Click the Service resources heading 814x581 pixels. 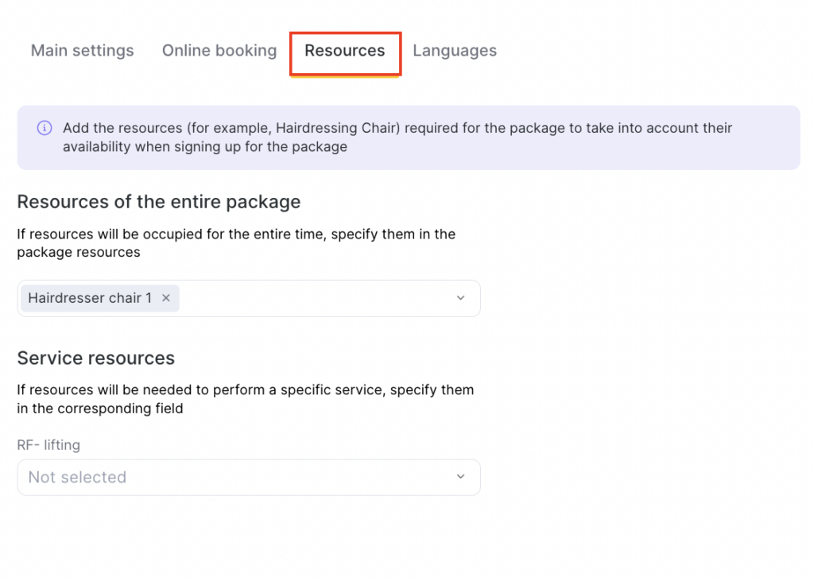coord(95,358)
